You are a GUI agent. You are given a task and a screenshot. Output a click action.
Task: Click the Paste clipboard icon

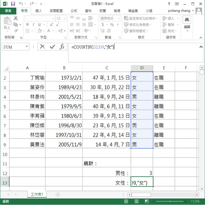tap(7, 21)
